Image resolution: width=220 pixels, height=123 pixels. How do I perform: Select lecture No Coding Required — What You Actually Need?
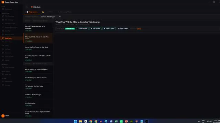38,57
